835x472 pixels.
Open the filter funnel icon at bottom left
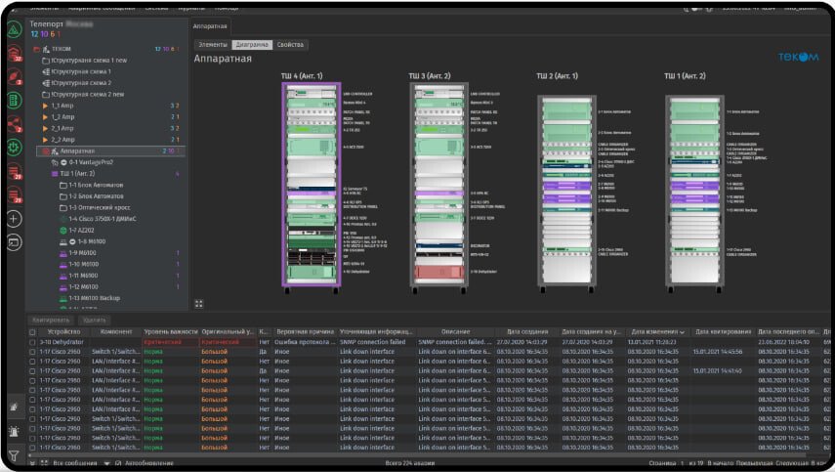14,455
